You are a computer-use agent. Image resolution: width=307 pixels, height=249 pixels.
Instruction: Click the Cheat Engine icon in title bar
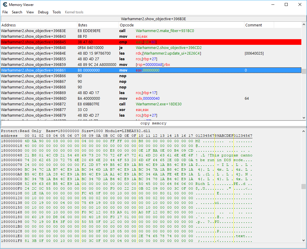point(5,5)
